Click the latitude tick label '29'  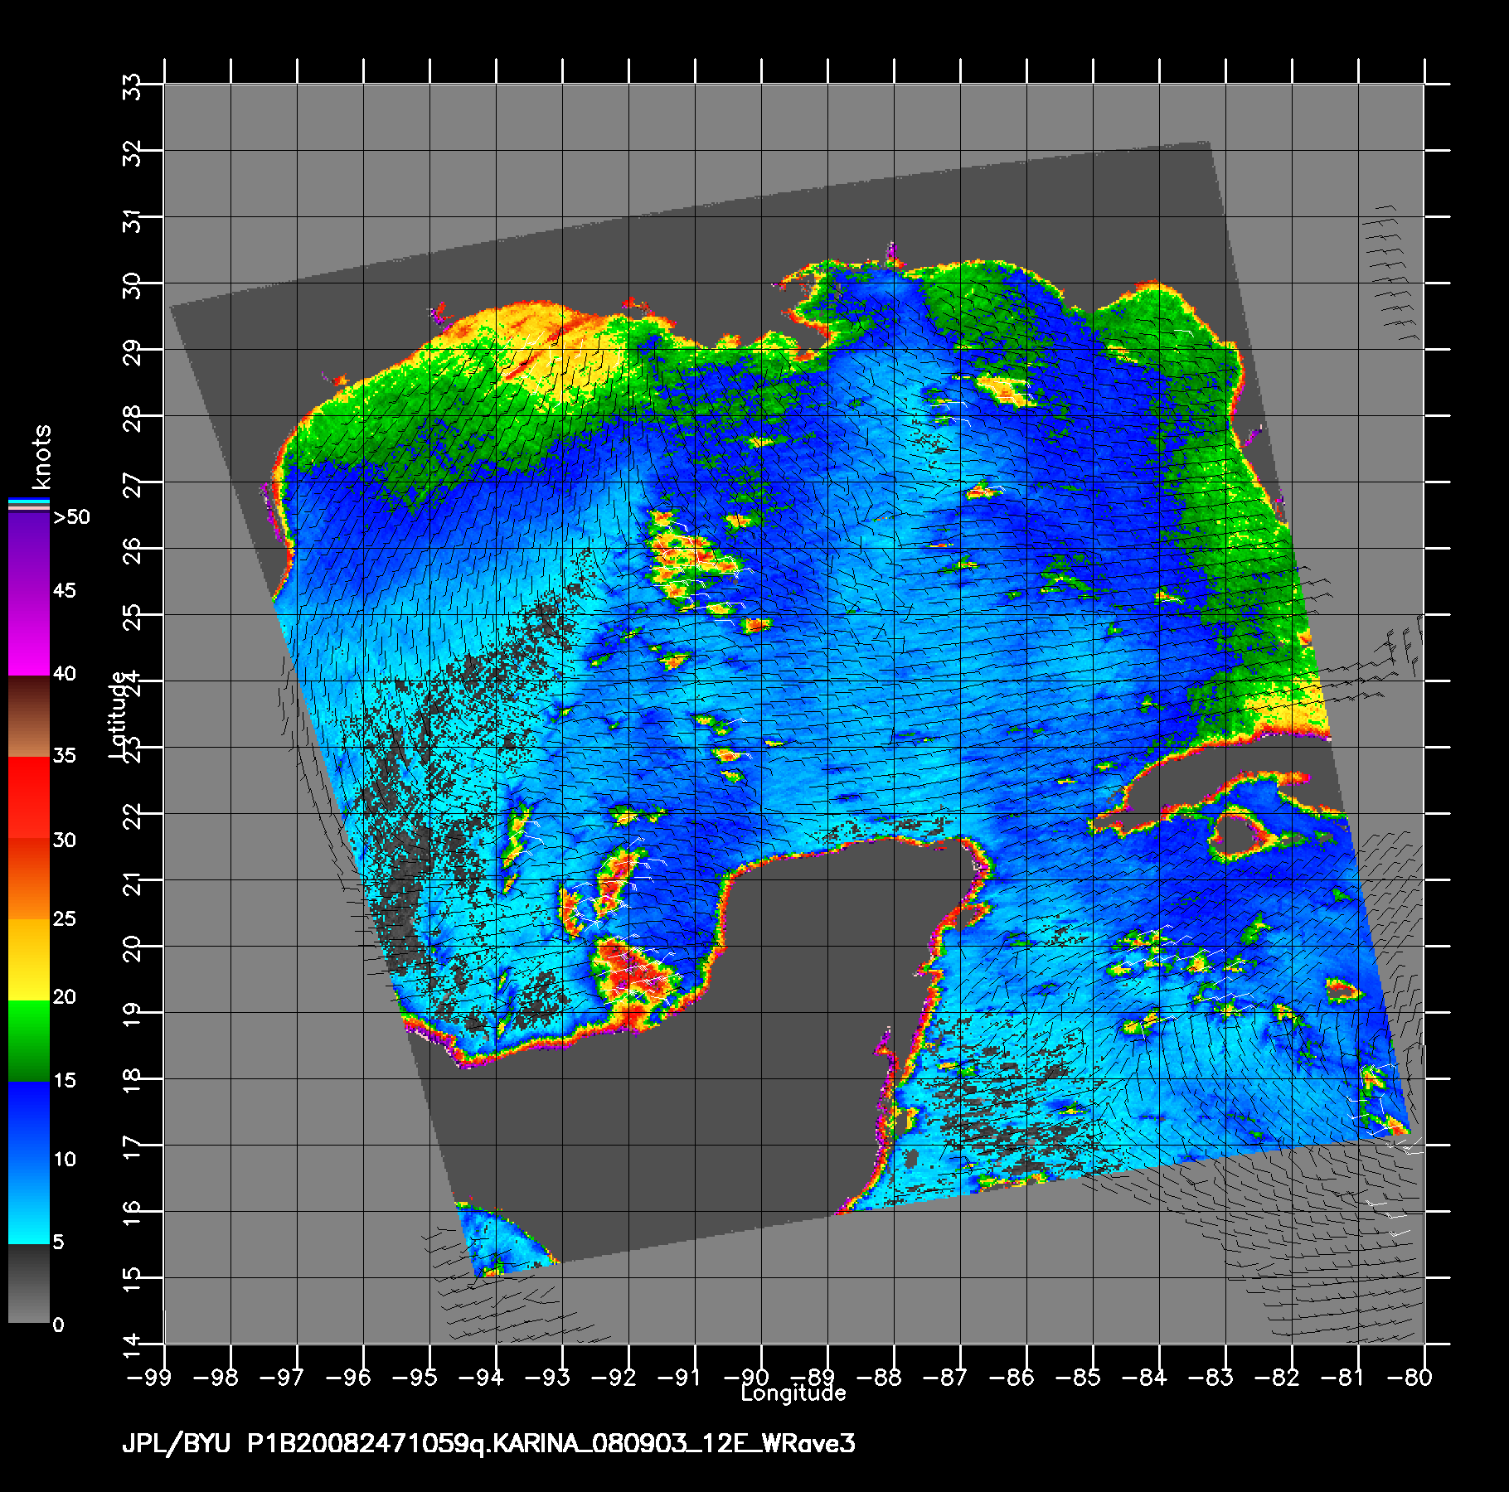(133, 351)
